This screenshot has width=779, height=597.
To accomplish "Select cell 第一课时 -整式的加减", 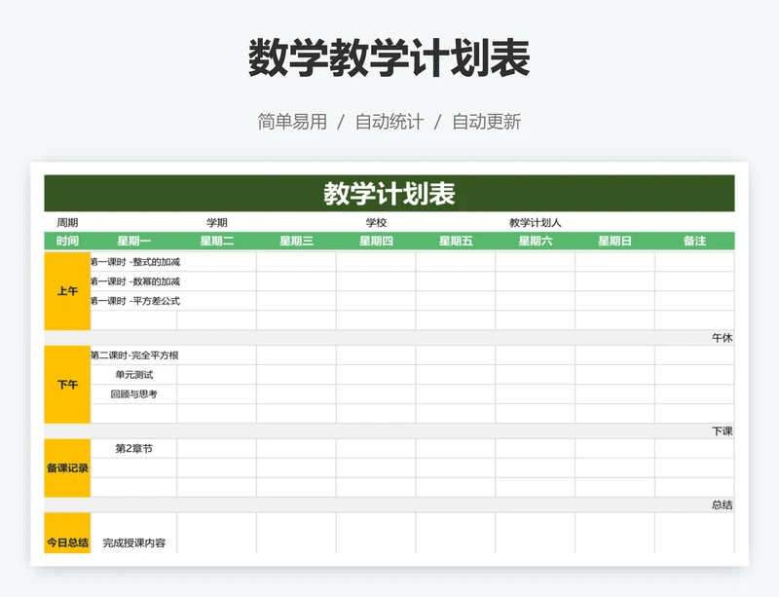I will 134,262.
